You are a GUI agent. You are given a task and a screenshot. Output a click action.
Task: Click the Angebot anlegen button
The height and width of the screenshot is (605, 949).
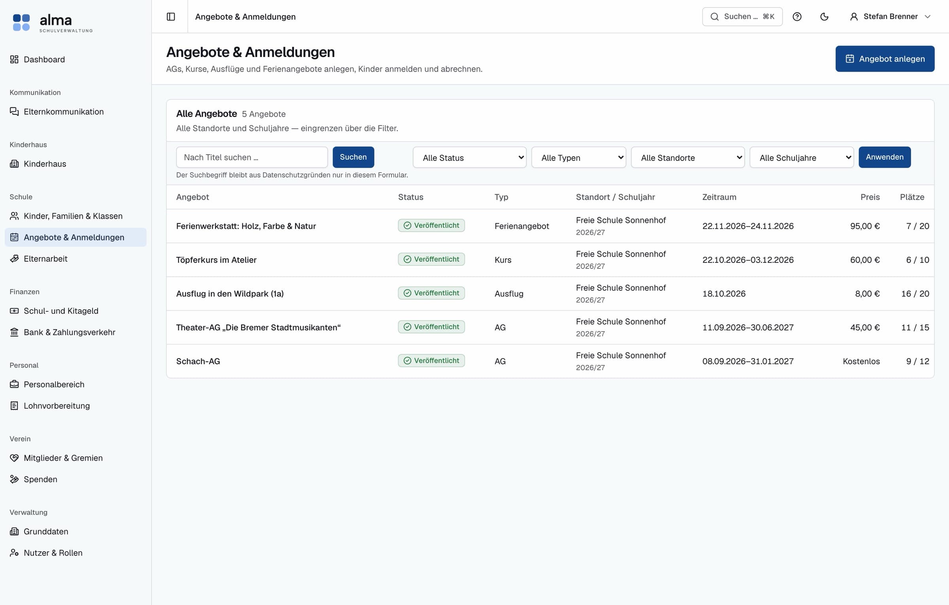pyautogui.click(x=885, y=59)
